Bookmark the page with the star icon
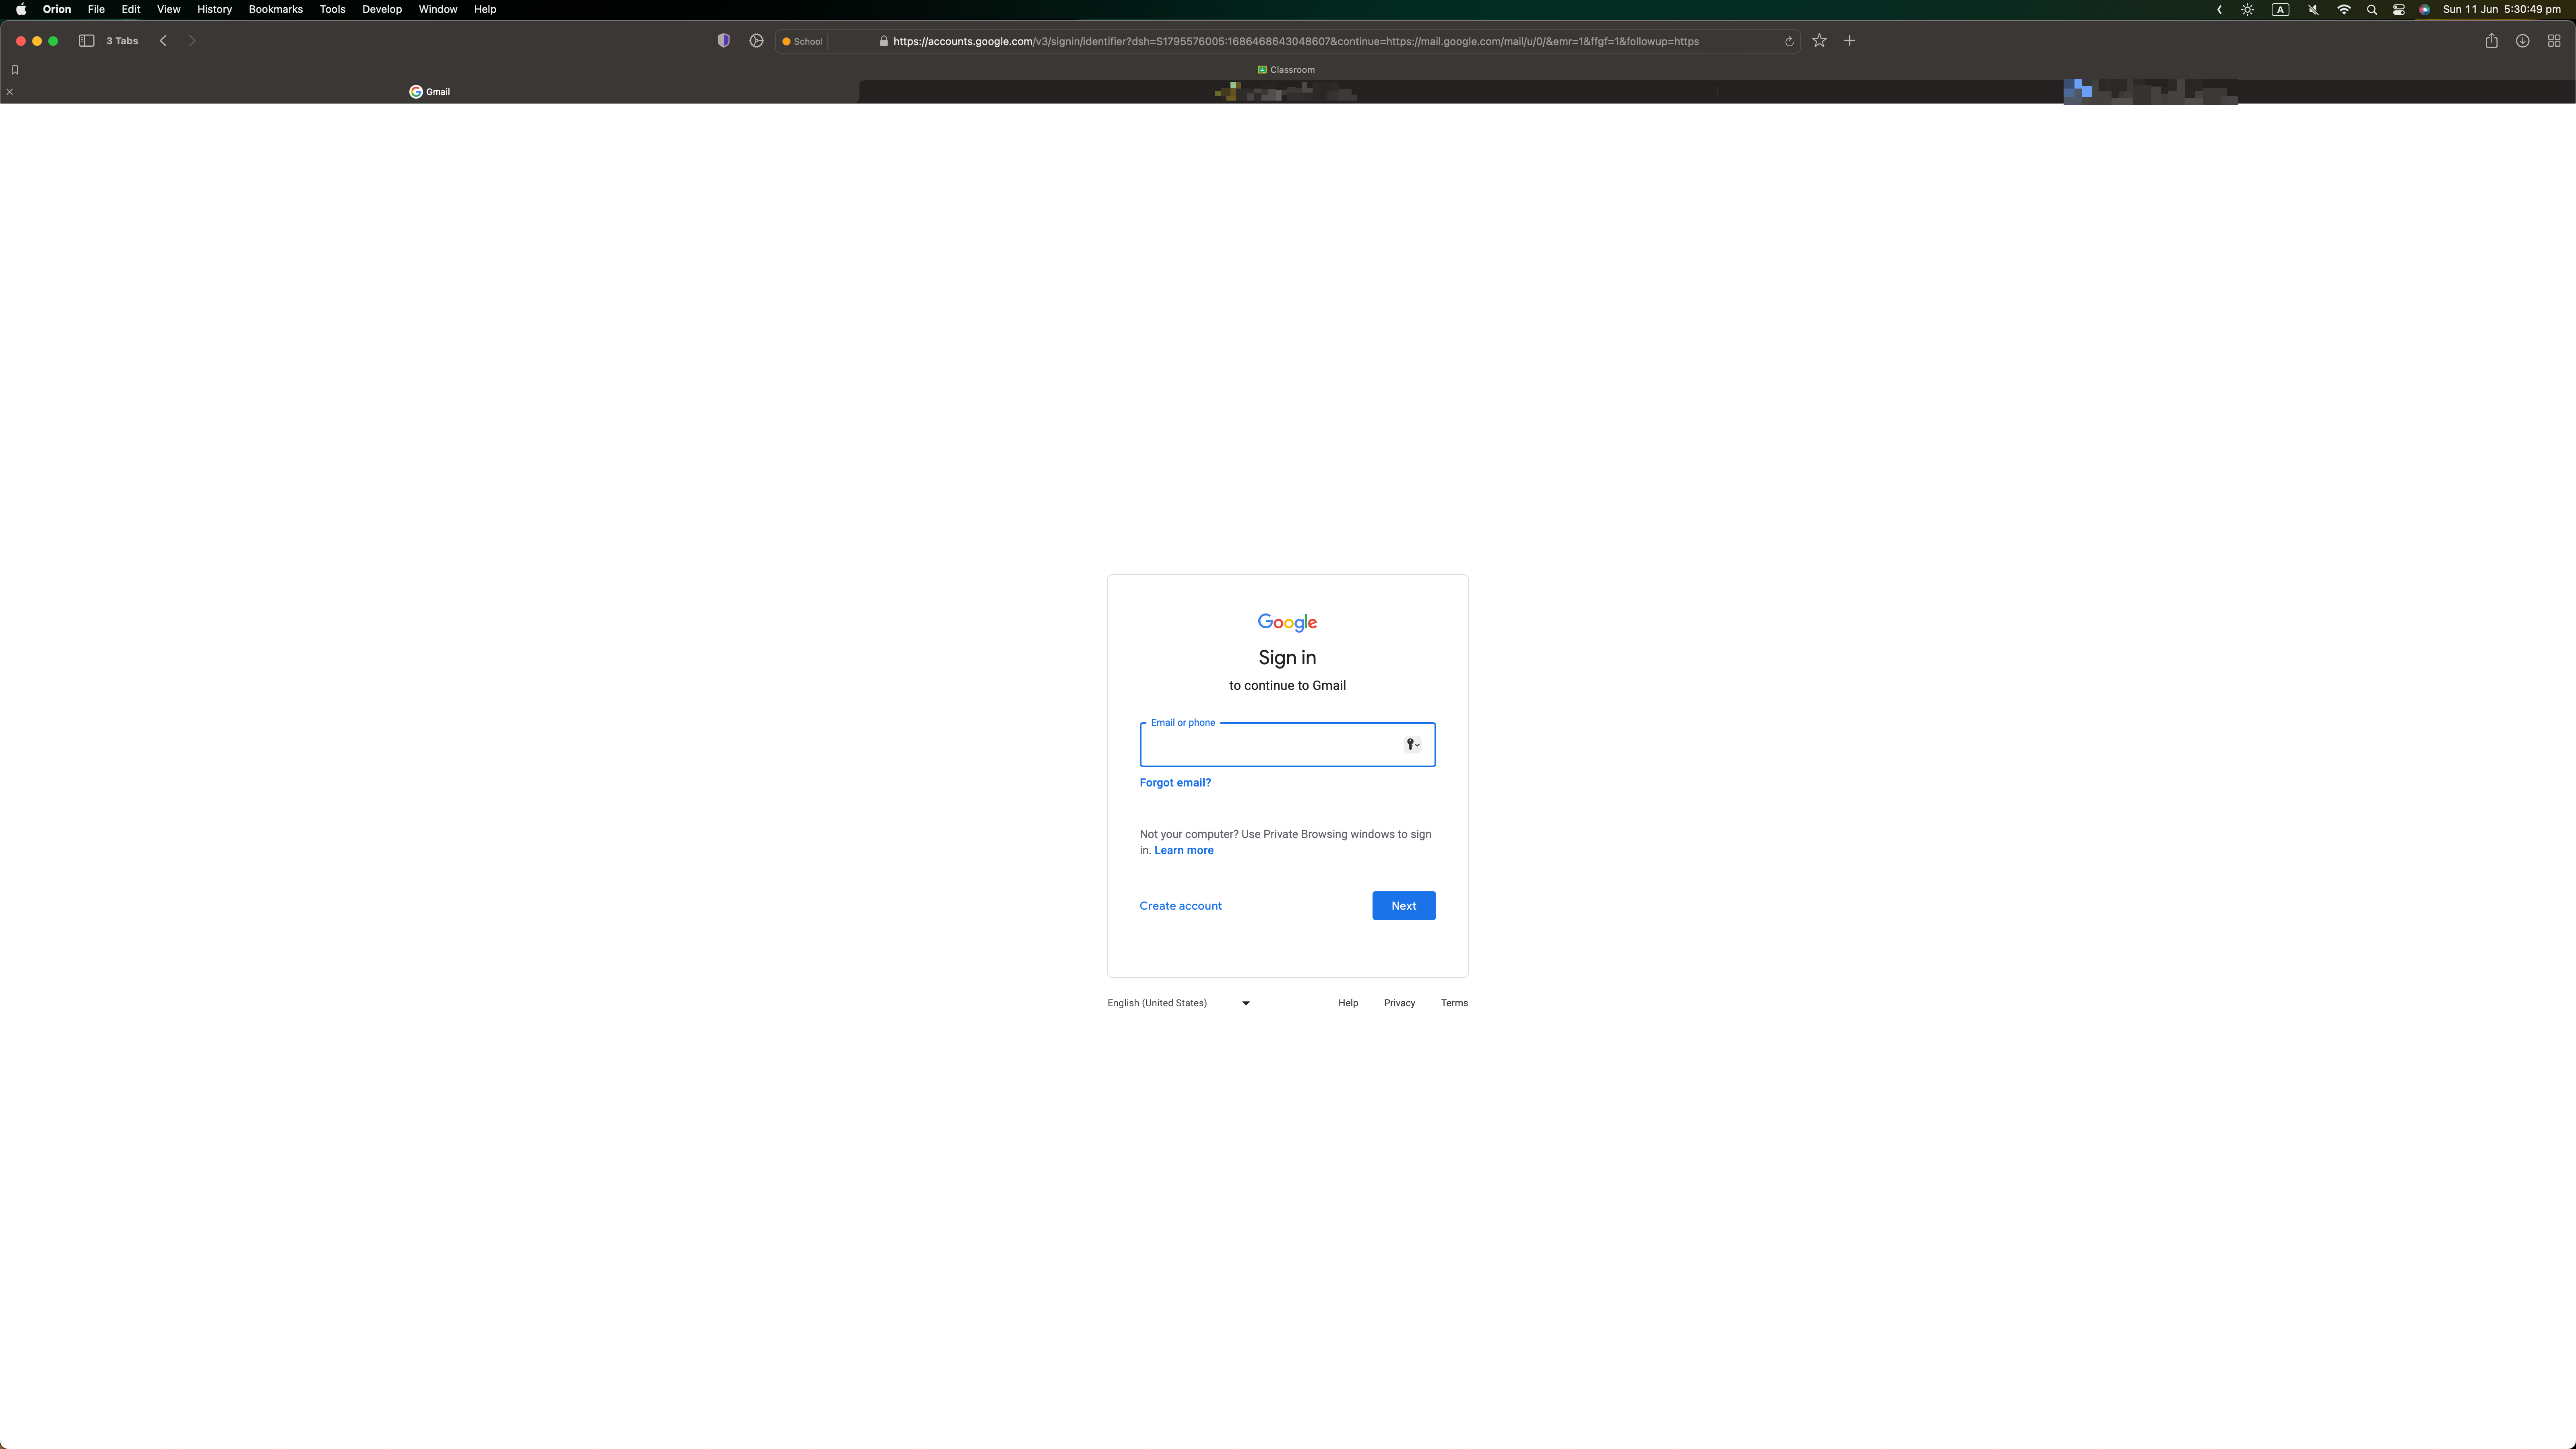Image resolution: width=2576 pixels, height=1449 pixels. [x=1819, y=41]
